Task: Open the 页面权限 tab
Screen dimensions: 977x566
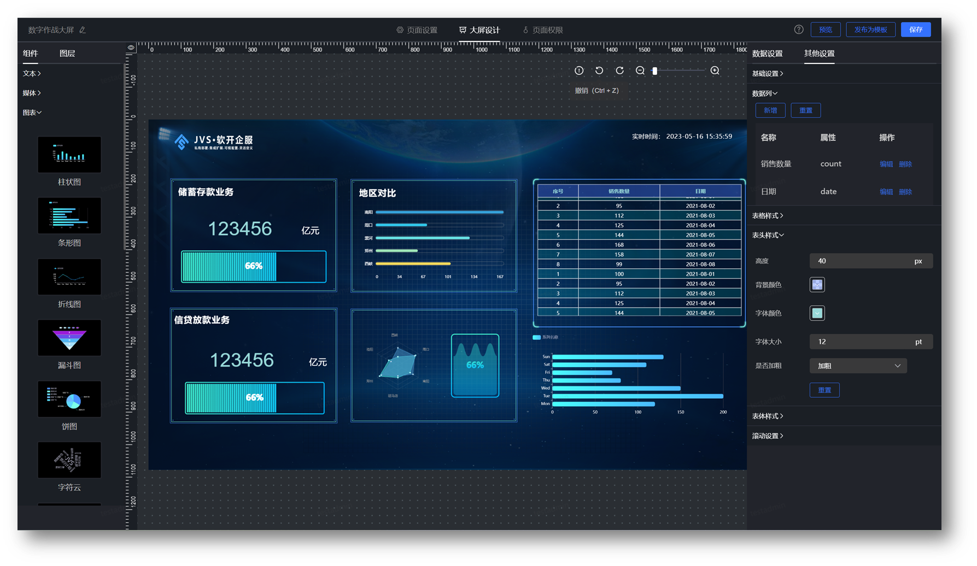Action: [543, 30]
